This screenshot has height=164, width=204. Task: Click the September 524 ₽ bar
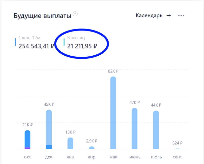pyautogui.click(x=177, y=149)
